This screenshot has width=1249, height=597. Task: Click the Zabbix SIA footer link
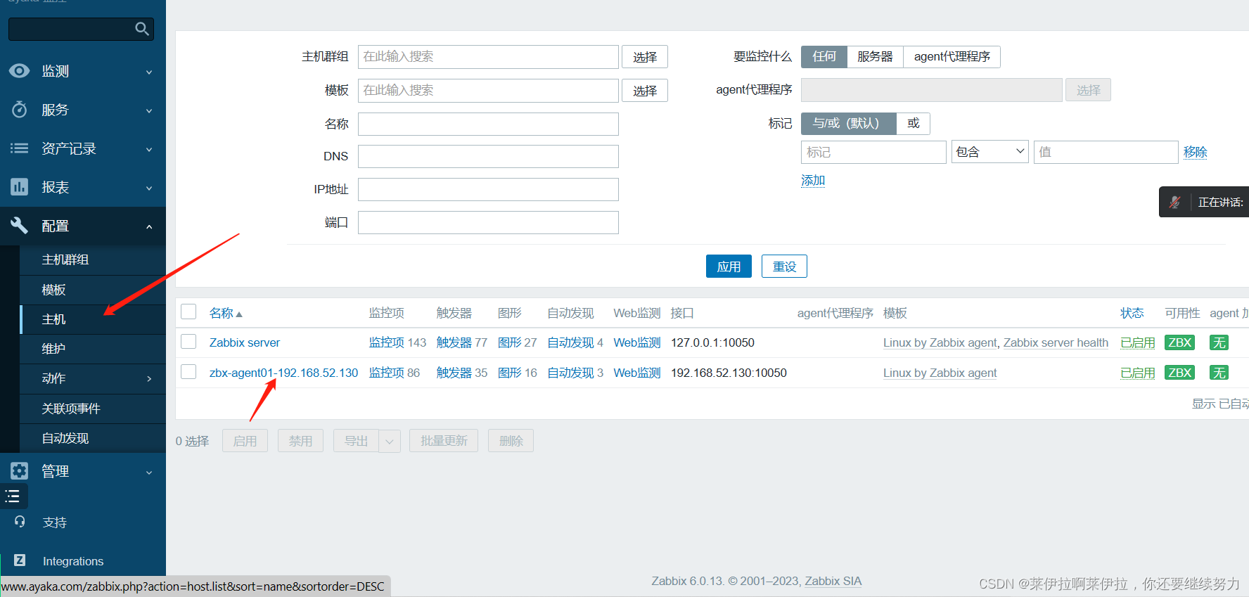833,581
